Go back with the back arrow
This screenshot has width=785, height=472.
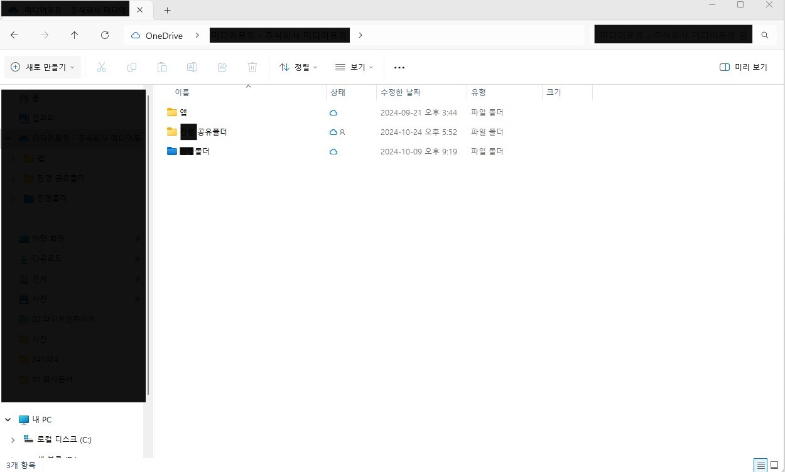14,35
